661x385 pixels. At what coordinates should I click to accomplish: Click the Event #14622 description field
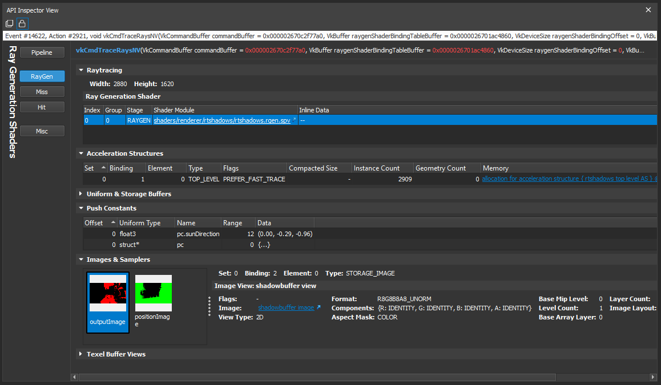click(x=330, y=36)
